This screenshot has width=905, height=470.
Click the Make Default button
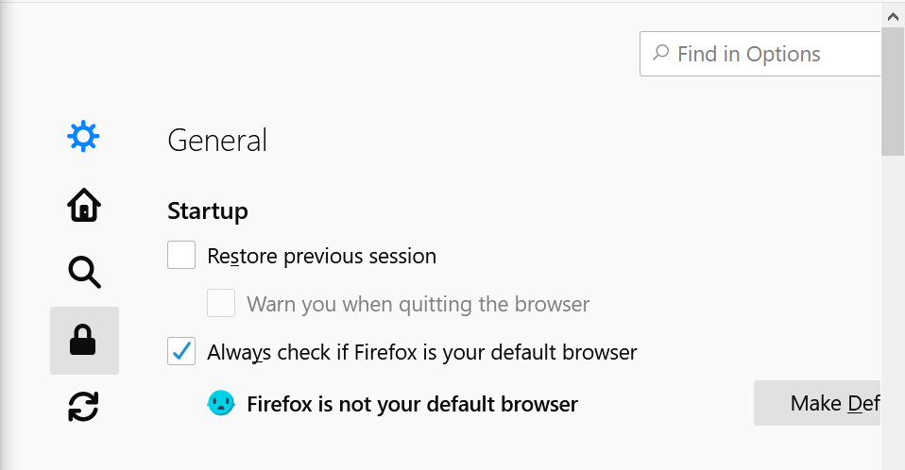pos(817,403)
